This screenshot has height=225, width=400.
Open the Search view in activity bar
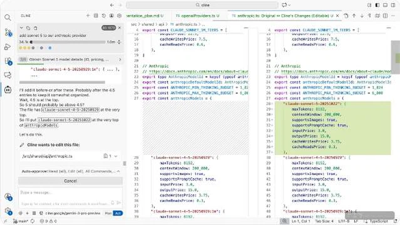click(x=8, y=17)
